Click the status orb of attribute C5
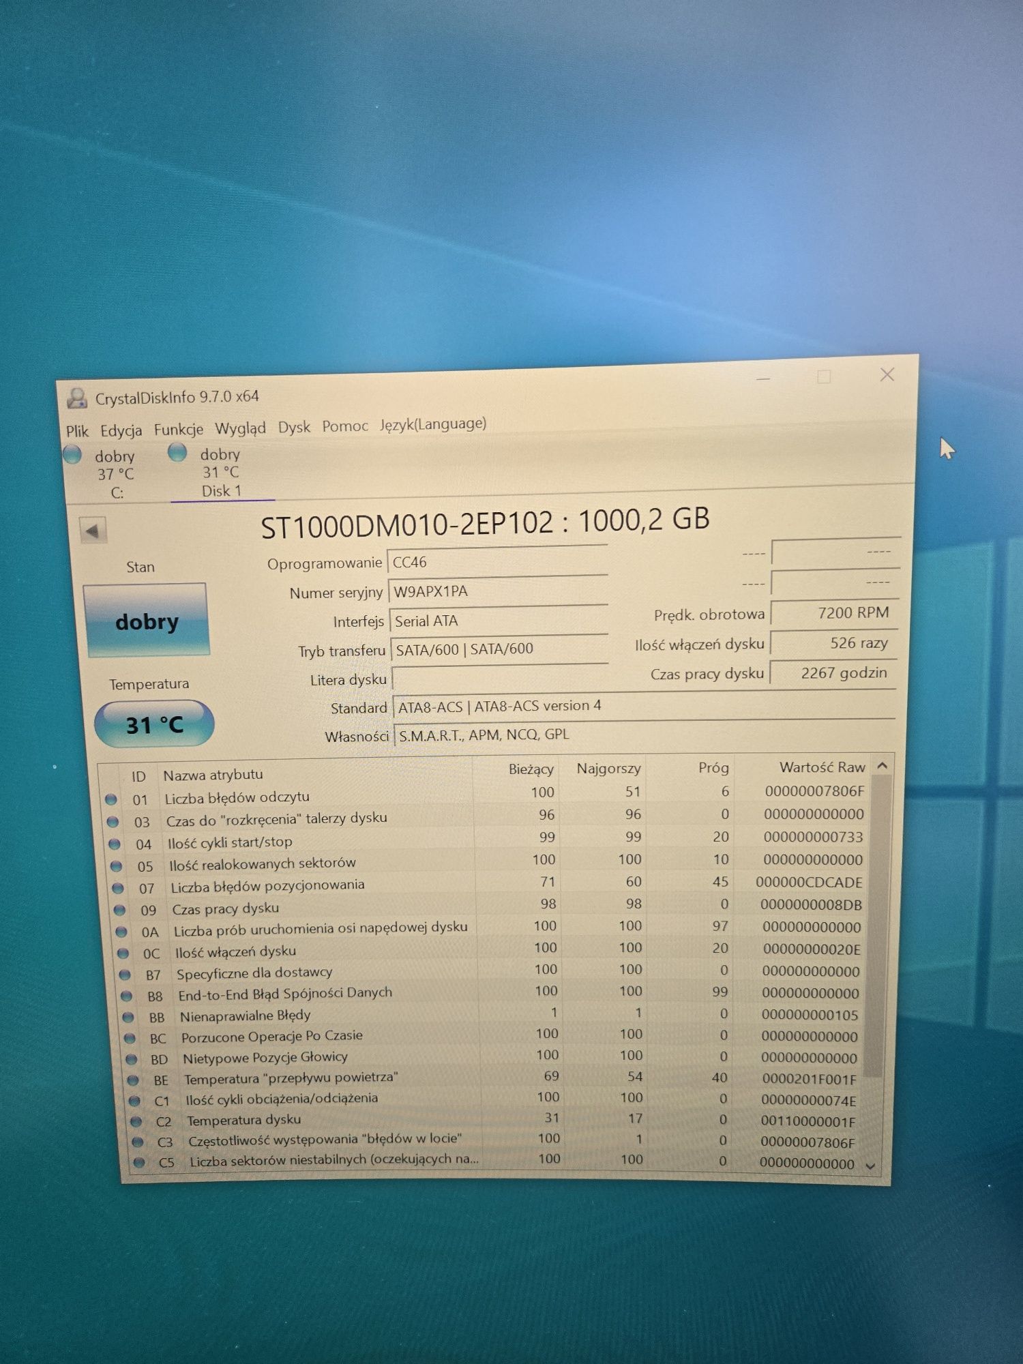This screenshot has height=1364, width=1023. coord(139,1162)
